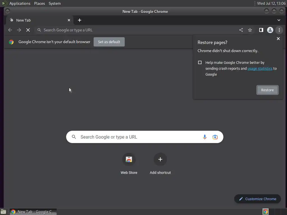Click the forward navigation arrow

[19, 30]
